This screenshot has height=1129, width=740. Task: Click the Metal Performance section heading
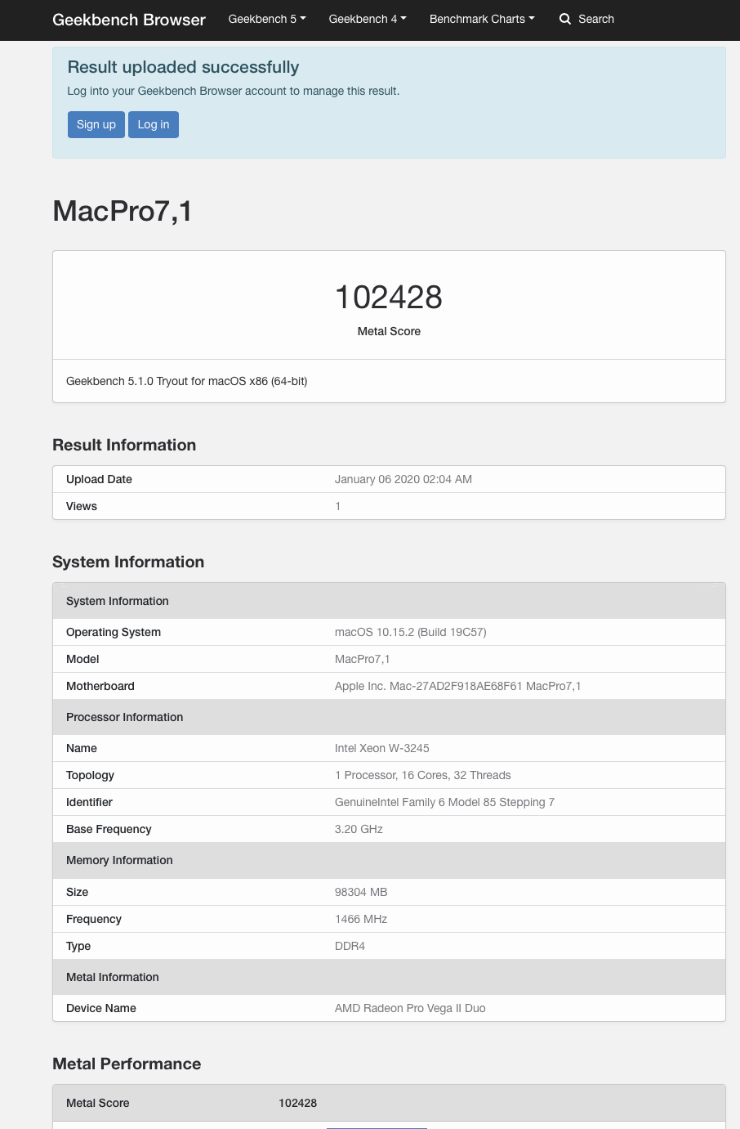coord(127,1064)
